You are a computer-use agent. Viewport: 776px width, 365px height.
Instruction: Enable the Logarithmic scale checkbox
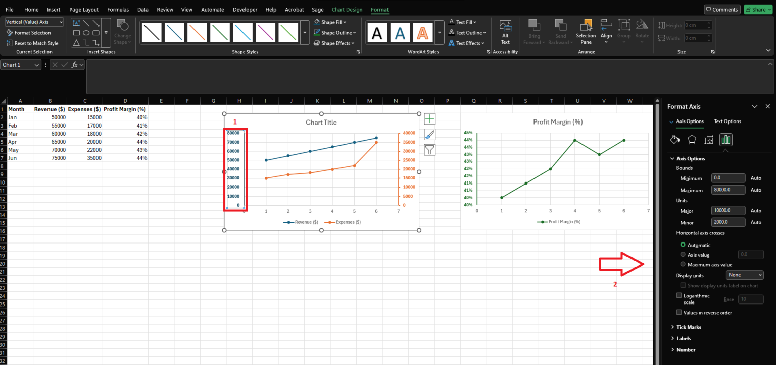(x=679, y=295)
